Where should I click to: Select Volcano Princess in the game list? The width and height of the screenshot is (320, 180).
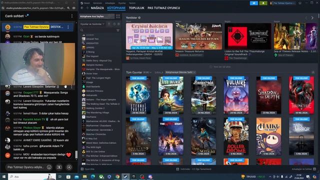[100, 91]
